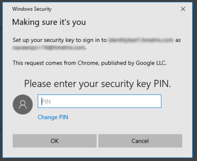Click the "Please enter your security key PIN" heading
The image size is (197, 161).
[x=98, y=84]
